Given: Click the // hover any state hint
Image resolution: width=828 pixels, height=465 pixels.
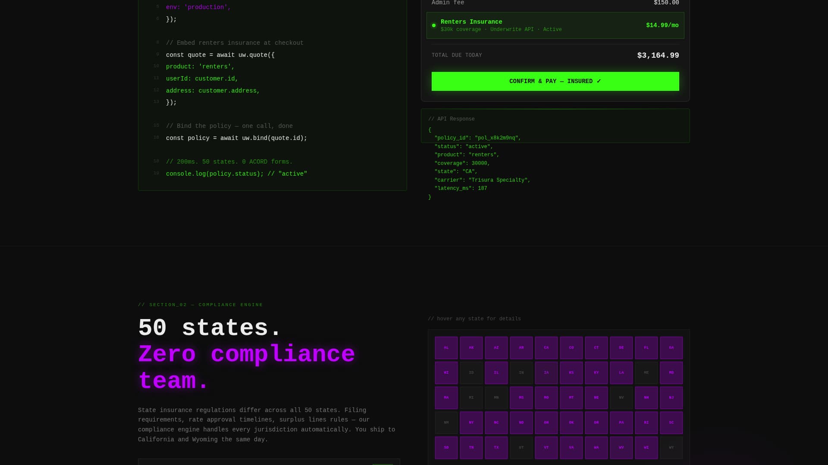Looking at the screenshot, I should pos(474,319).
